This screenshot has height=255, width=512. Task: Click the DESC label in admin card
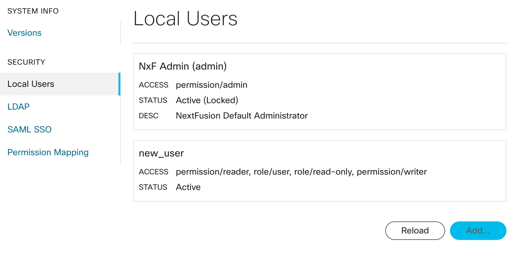149,116
